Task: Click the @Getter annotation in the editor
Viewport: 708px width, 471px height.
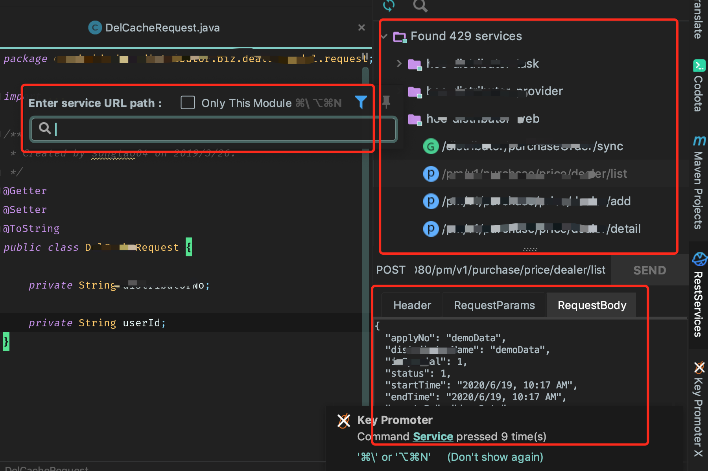Action: coord(25,191)
